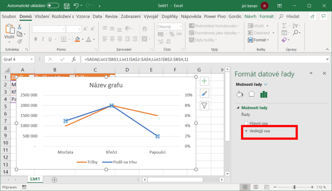The image size is (332, 191).
Task: Click the Chart Elements plus icon
Action: click(205, 81)
